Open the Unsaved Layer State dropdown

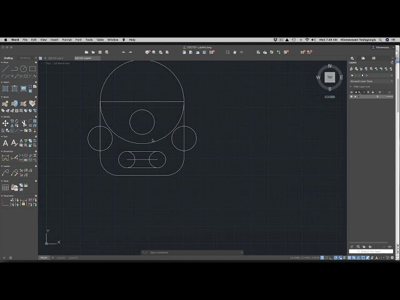click(371, 81)
